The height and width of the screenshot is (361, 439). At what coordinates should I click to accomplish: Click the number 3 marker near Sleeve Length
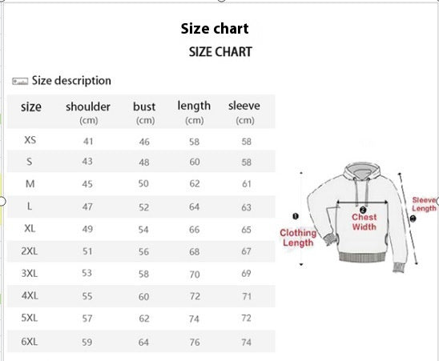[x=413, y=219]
